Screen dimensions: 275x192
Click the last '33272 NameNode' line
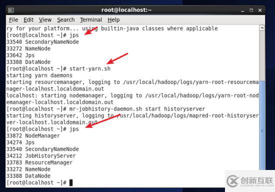(28, 169)
